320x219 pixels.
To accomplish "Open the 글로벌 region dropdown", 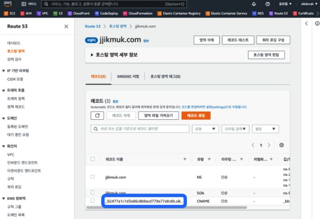I will coord(285,4).
